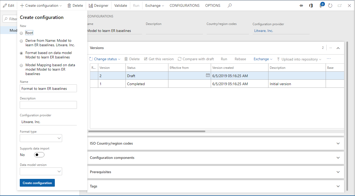This screenshot has height=196, width=355.
Task: Click the Validate toolbar icon
Action: tap(120, 5)
